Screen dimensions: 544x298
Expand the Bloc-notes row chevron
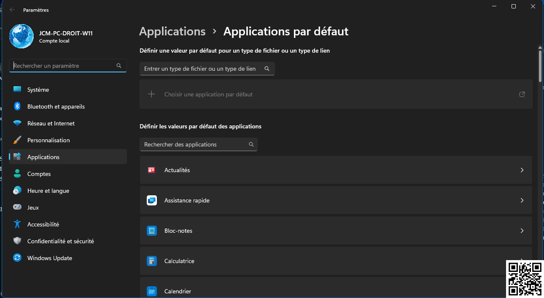[522, 231]
